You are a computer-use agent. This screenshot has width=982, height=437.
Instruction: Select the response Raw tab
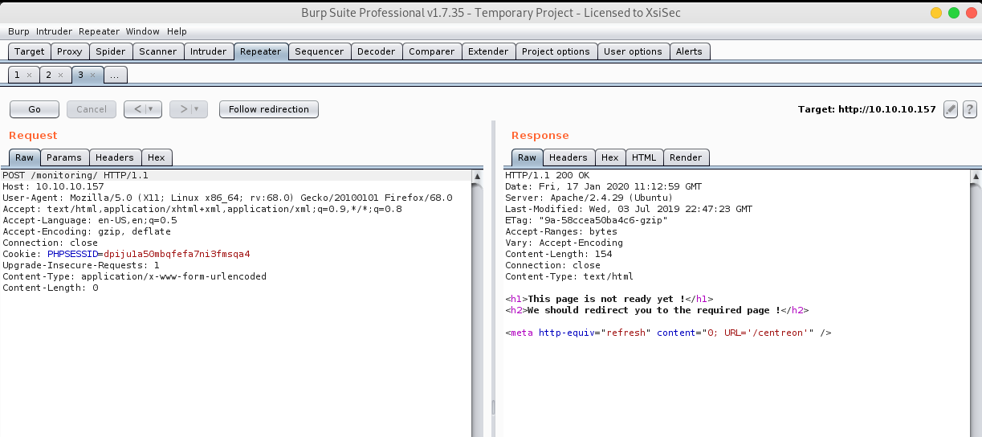(x=527, y=157)
